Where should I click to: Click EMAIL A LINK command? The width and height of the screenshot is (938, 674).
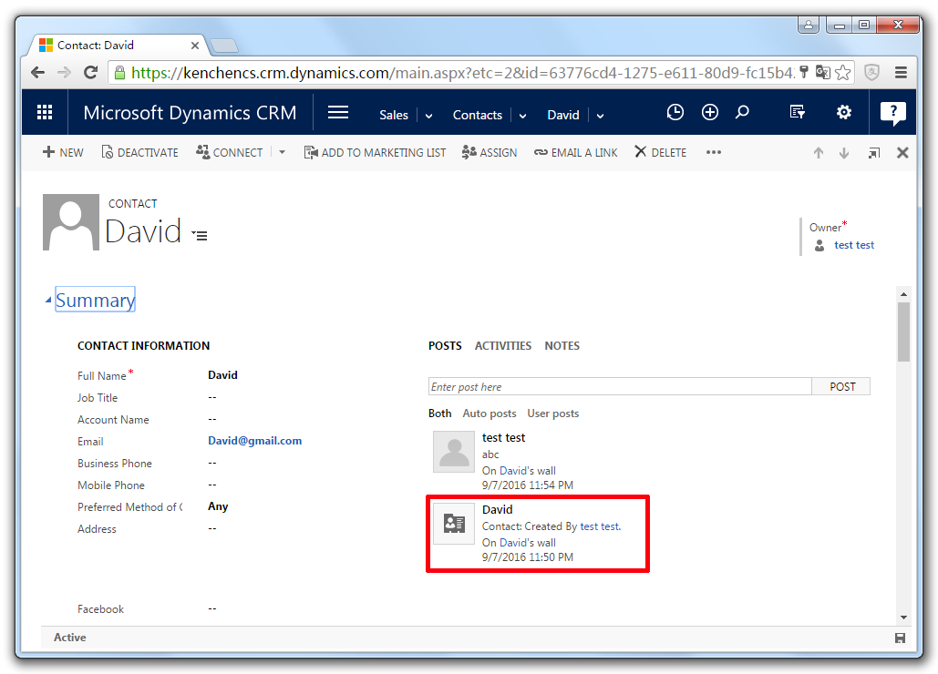[575, 152]
